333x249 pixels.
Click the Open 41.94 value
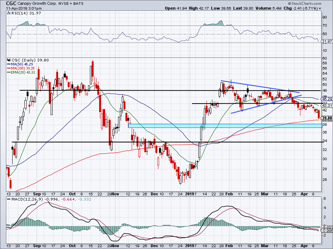[x=176, y=8]
